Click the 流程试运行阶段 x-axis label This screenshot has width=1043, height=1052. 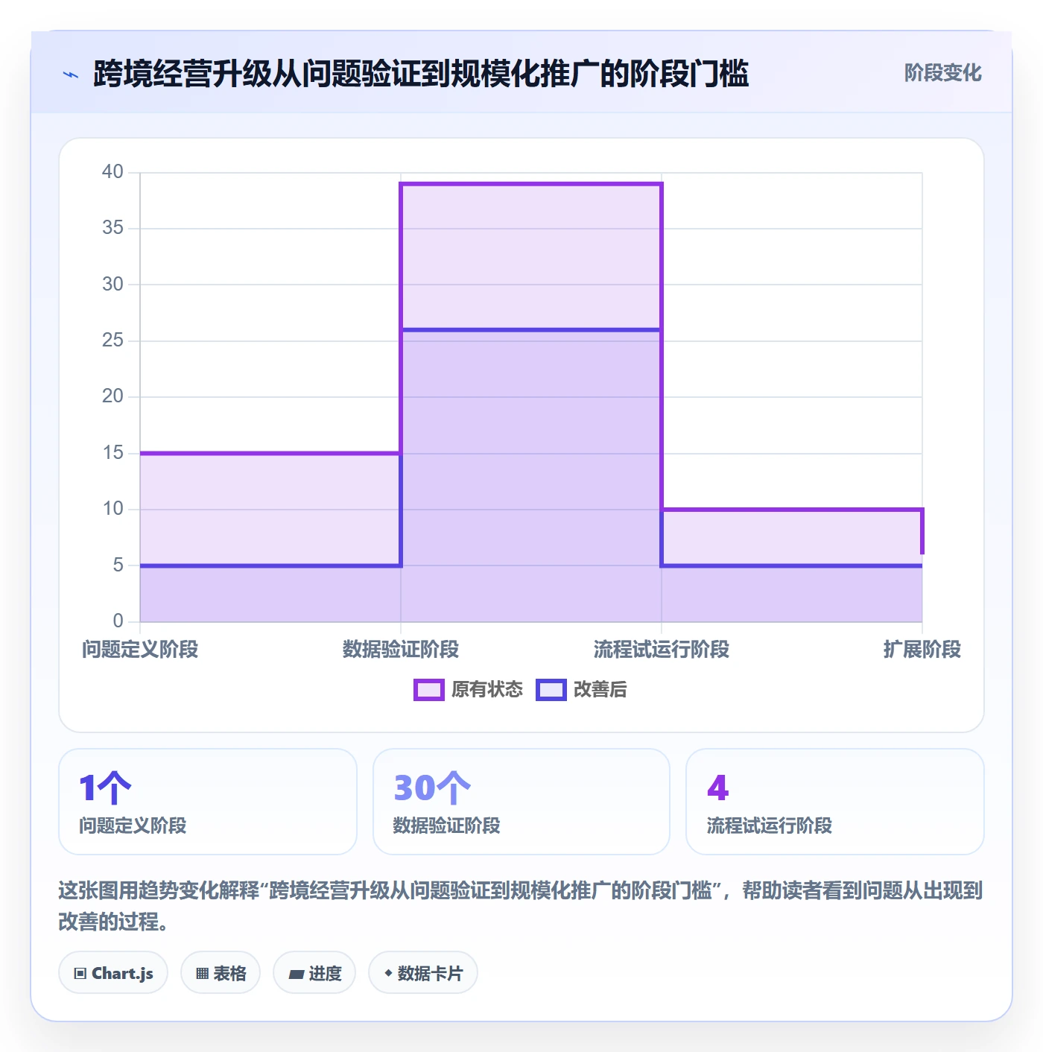(662, 650)
